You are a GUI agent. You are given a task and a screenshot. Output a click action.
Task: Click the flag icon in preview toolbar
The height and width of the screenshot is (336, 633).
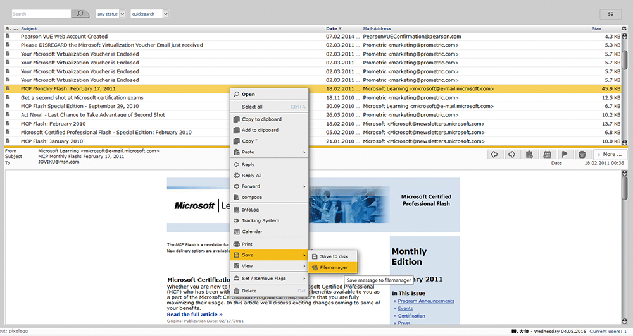coord(565,154)
